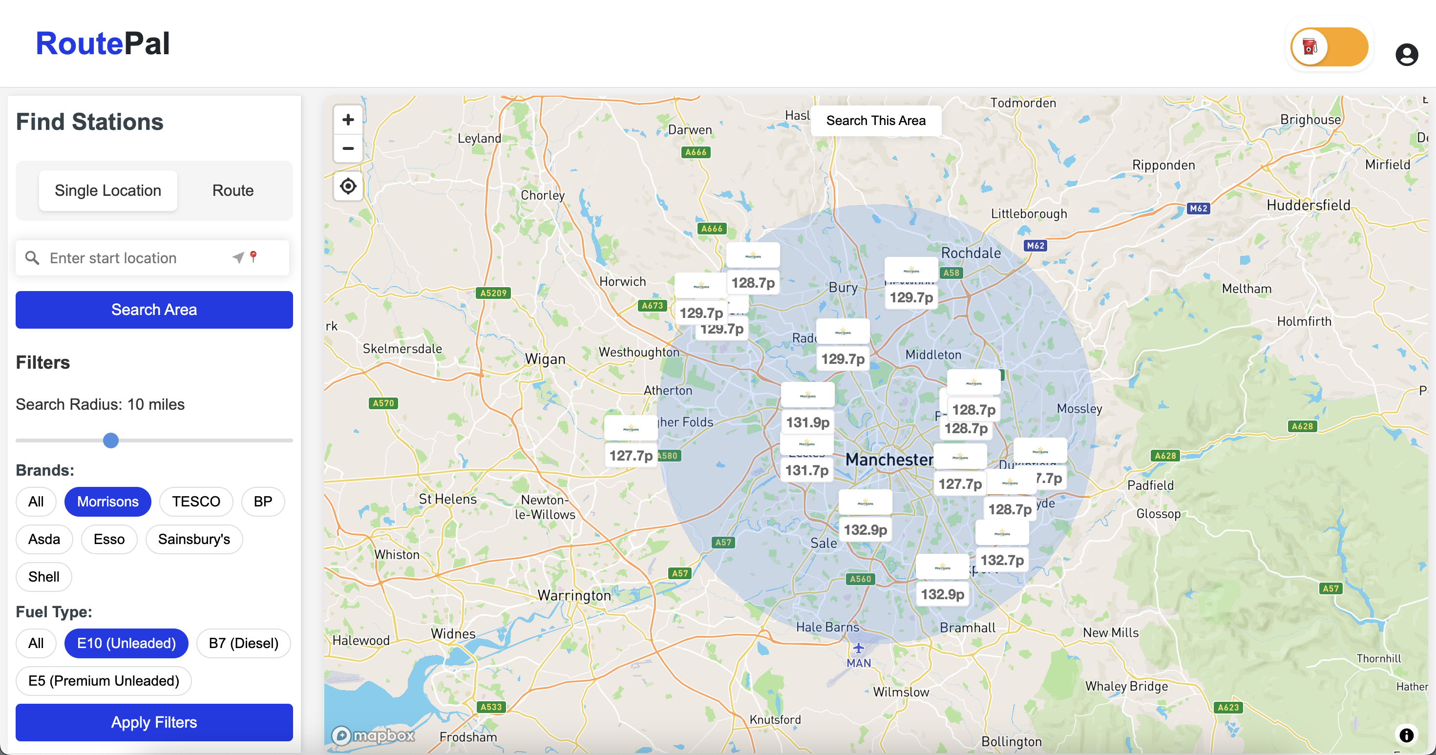Click the 132.7p price label
1436x755 pixels.
pos(1002,560)
